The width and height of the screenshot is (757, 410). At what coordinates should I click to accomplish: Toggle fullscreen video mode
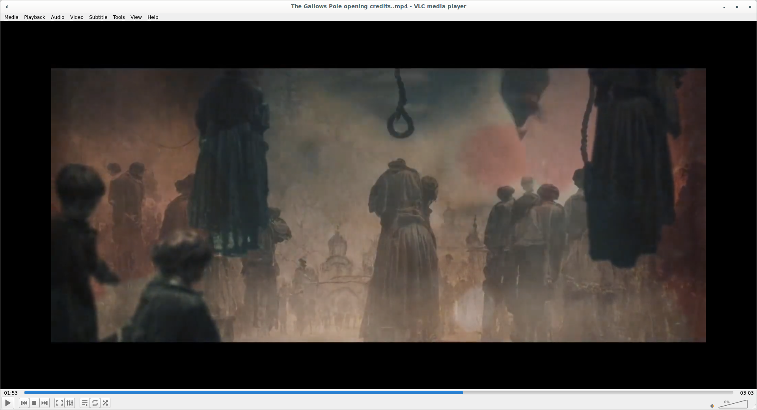click(60, 403)
